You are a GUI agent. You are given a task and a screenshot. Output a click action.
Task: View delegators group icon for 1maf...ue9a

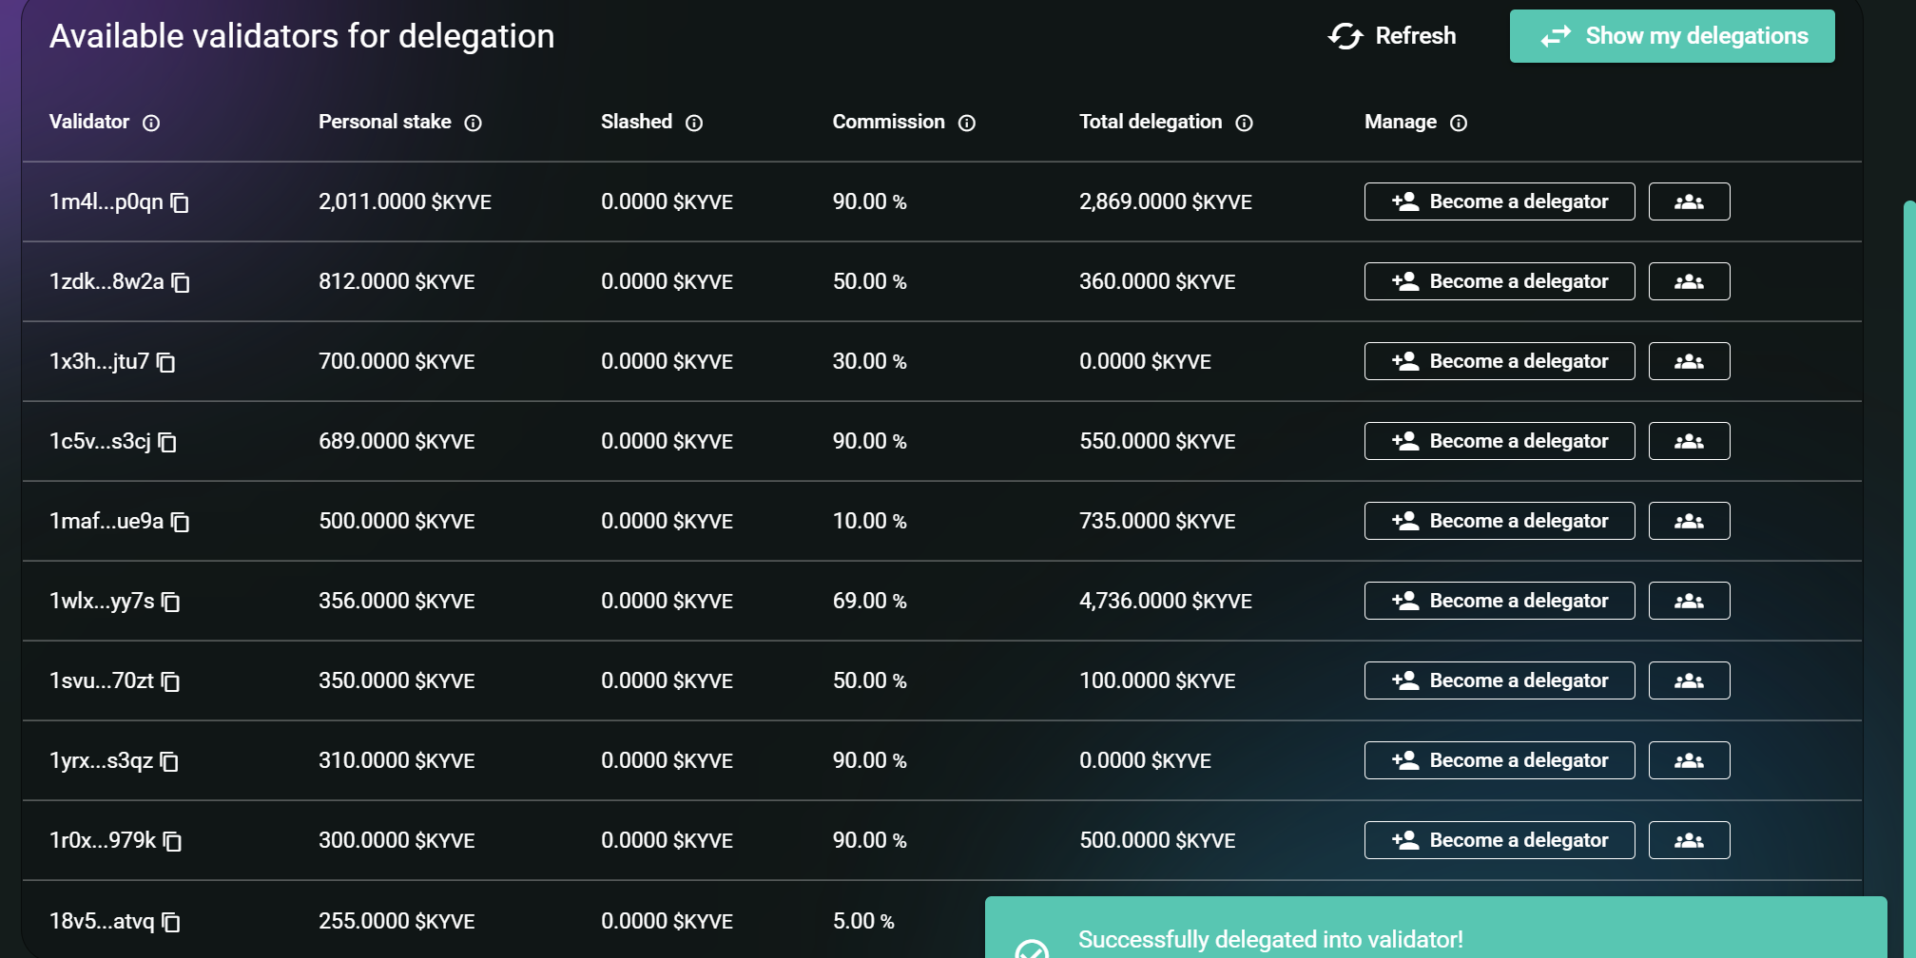1689,521
